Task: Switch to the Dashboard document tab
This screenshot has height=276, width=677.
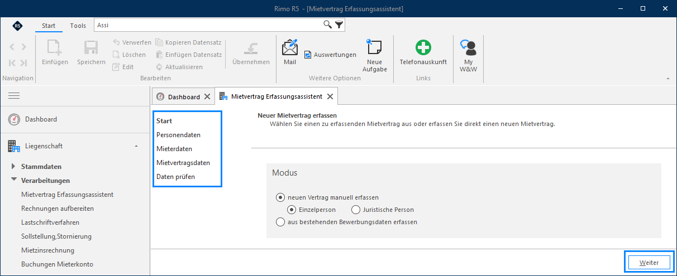Action: click(x=184, y=97)
